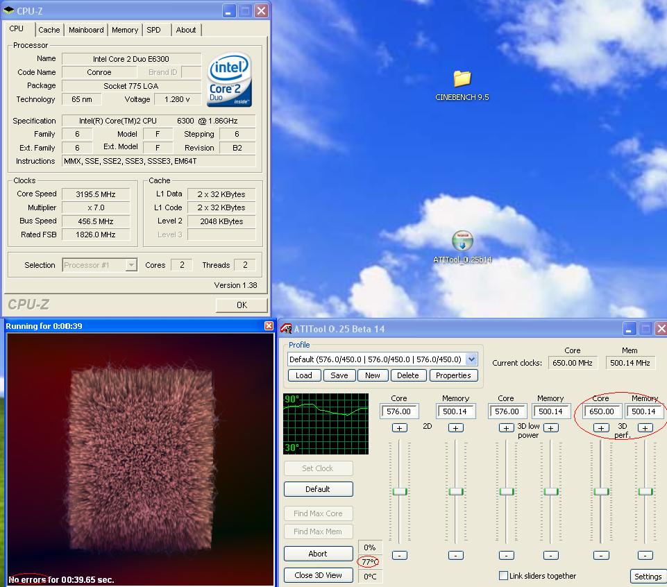Click the ATITool temperature graph

(326, 424)
